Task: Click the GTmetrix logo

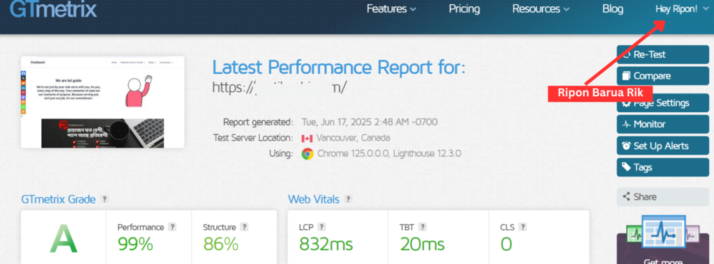Action: 53,9
